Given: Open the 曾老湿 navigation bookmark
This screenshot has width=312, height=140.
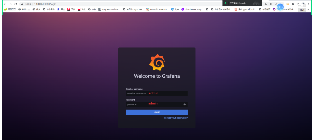Looking at the screenshot, I should tap(221, 9).
